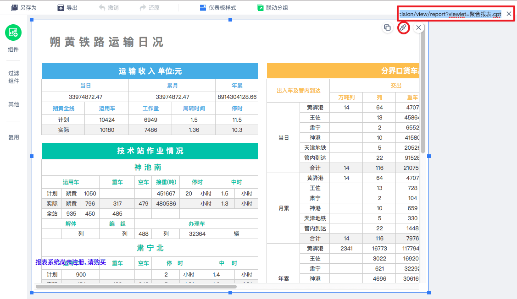Select 过滤组件 in the left sidebar

[13, 77]
